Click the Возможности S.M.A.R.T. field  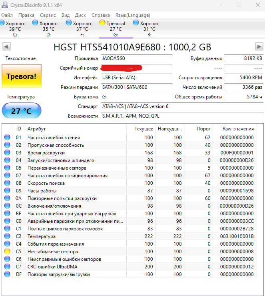pos(182,116)
